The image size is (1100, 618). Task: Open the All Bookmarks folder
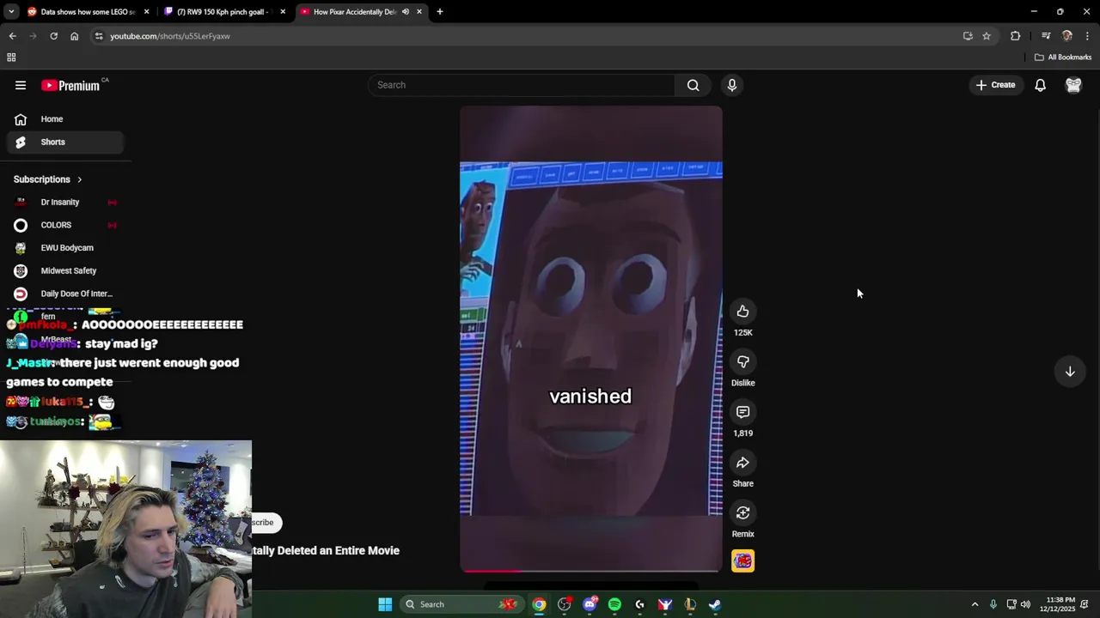coord(1063,58)
